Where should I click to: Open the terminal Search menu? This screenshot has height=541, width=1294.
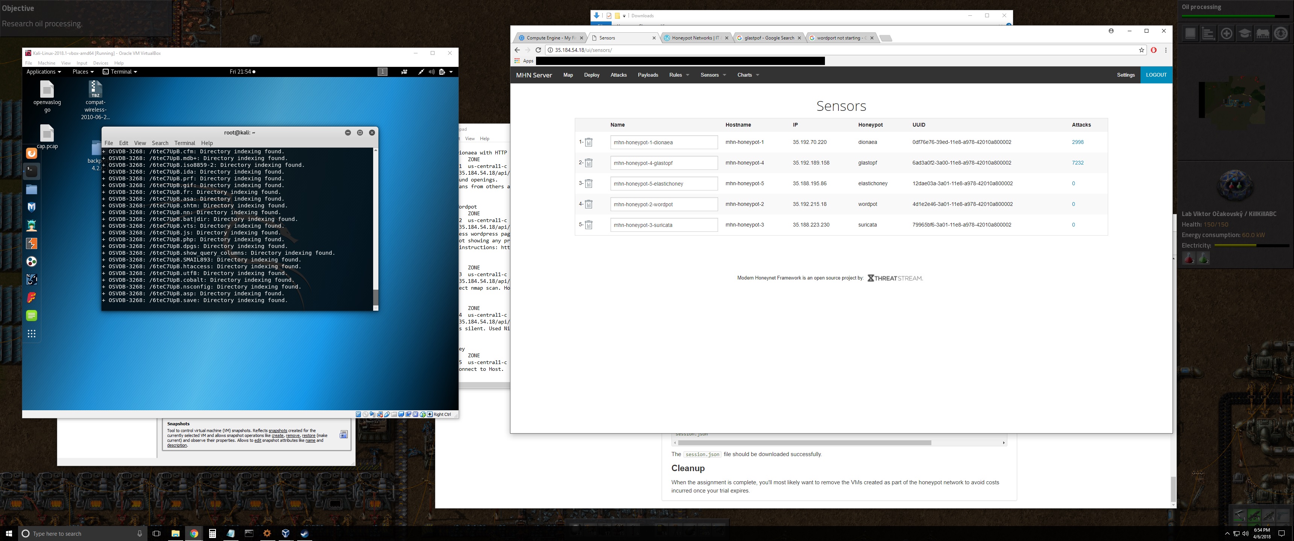point(160,143)
